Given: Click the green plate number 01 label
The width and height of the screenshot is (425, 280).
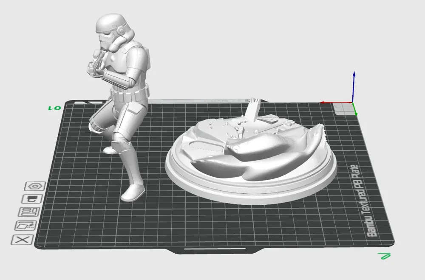Looking at the screenshot, I should pyautogui.click(x=55, y=108).
